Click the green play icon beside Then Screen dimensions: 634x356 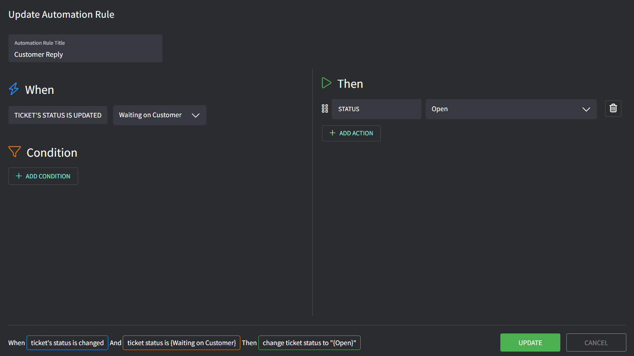(326, 83)
